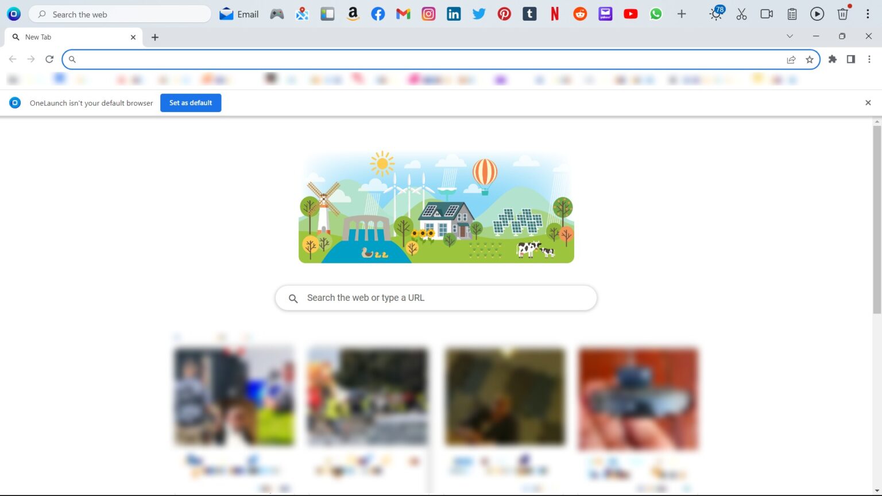Expand the tab search chevron near window controls

click(x=790, y=36)
